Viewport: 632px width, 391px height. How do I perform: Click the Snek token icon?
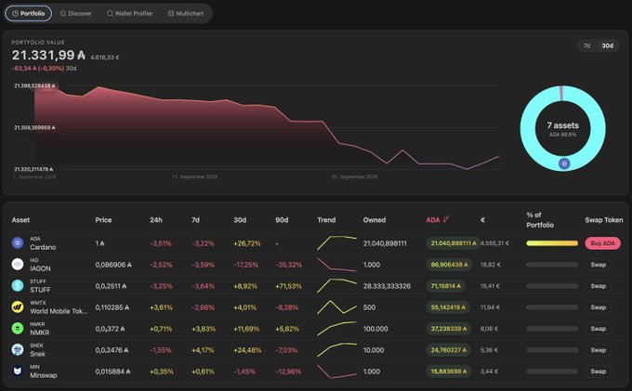(x=18, y=350)
